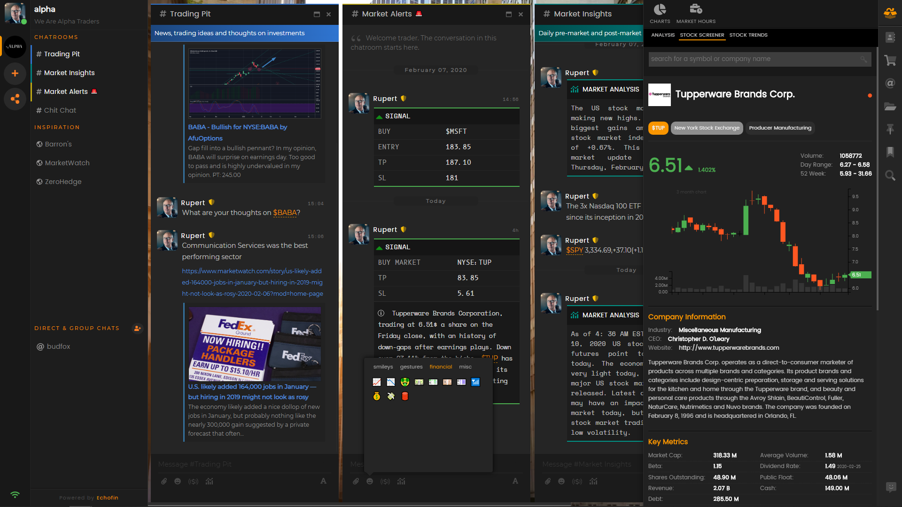Click the attachment paperclip in Trading Pit
This screenshot has height=507, width=902.
click(164, 481)
